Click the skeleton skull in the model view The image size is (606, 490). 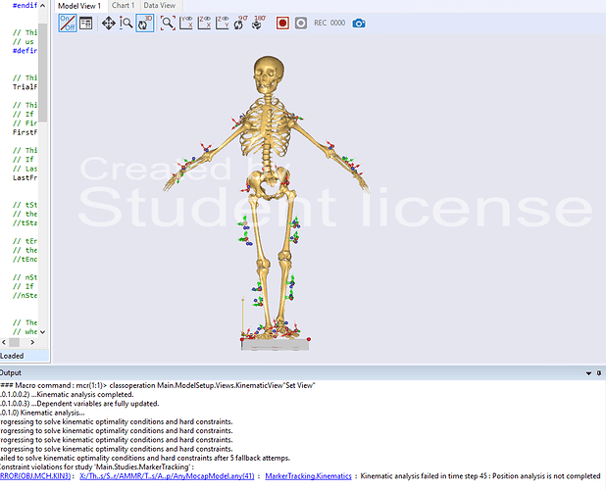[269, 73]
